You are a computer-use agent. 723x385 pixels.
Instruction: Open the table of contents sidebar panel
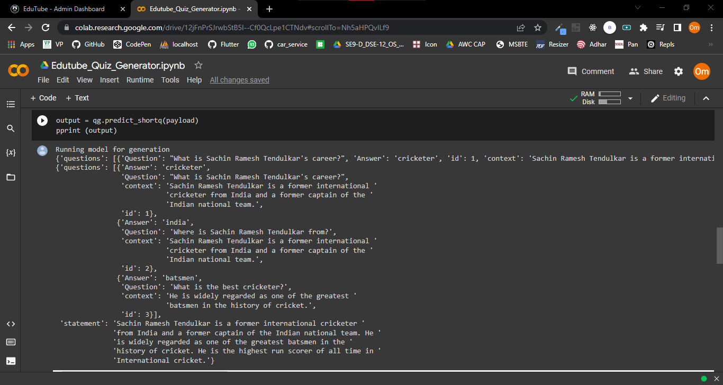(x=11, y=104)
